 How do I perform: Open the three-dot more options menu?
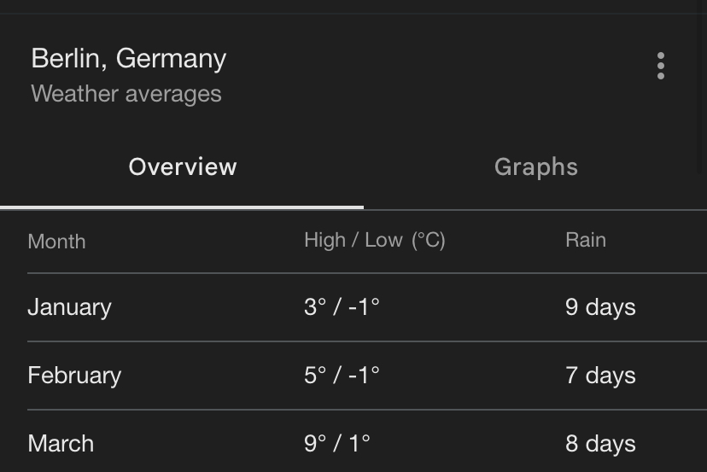[x=660, y=66]
